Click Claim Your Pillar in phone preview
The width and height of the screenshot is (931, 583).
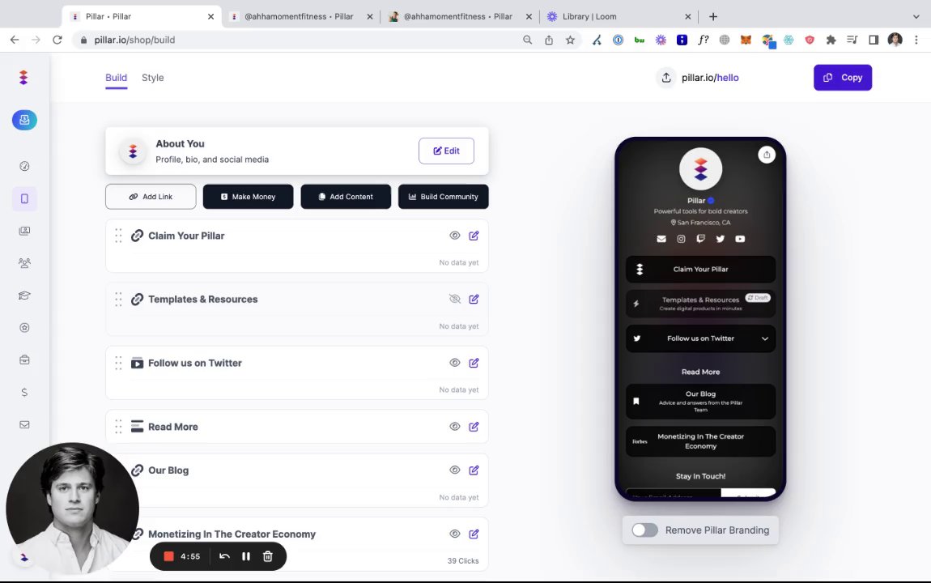[x=700, y=269]
